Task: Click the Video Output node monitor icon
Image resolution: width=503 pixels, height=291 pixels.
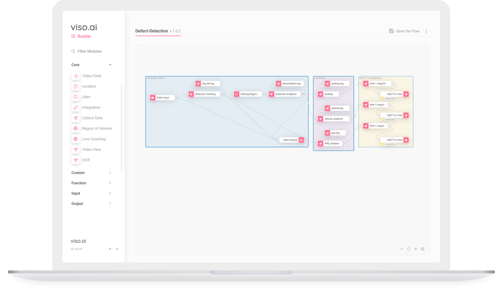Action: [301, 140]
